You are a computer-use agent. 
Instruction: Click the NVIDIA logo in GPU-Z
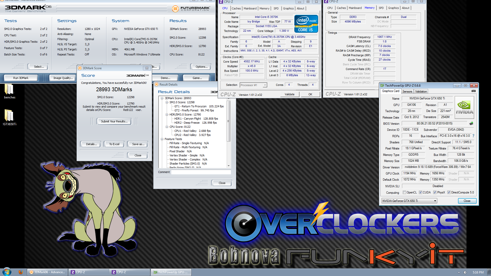coord(464,107)
